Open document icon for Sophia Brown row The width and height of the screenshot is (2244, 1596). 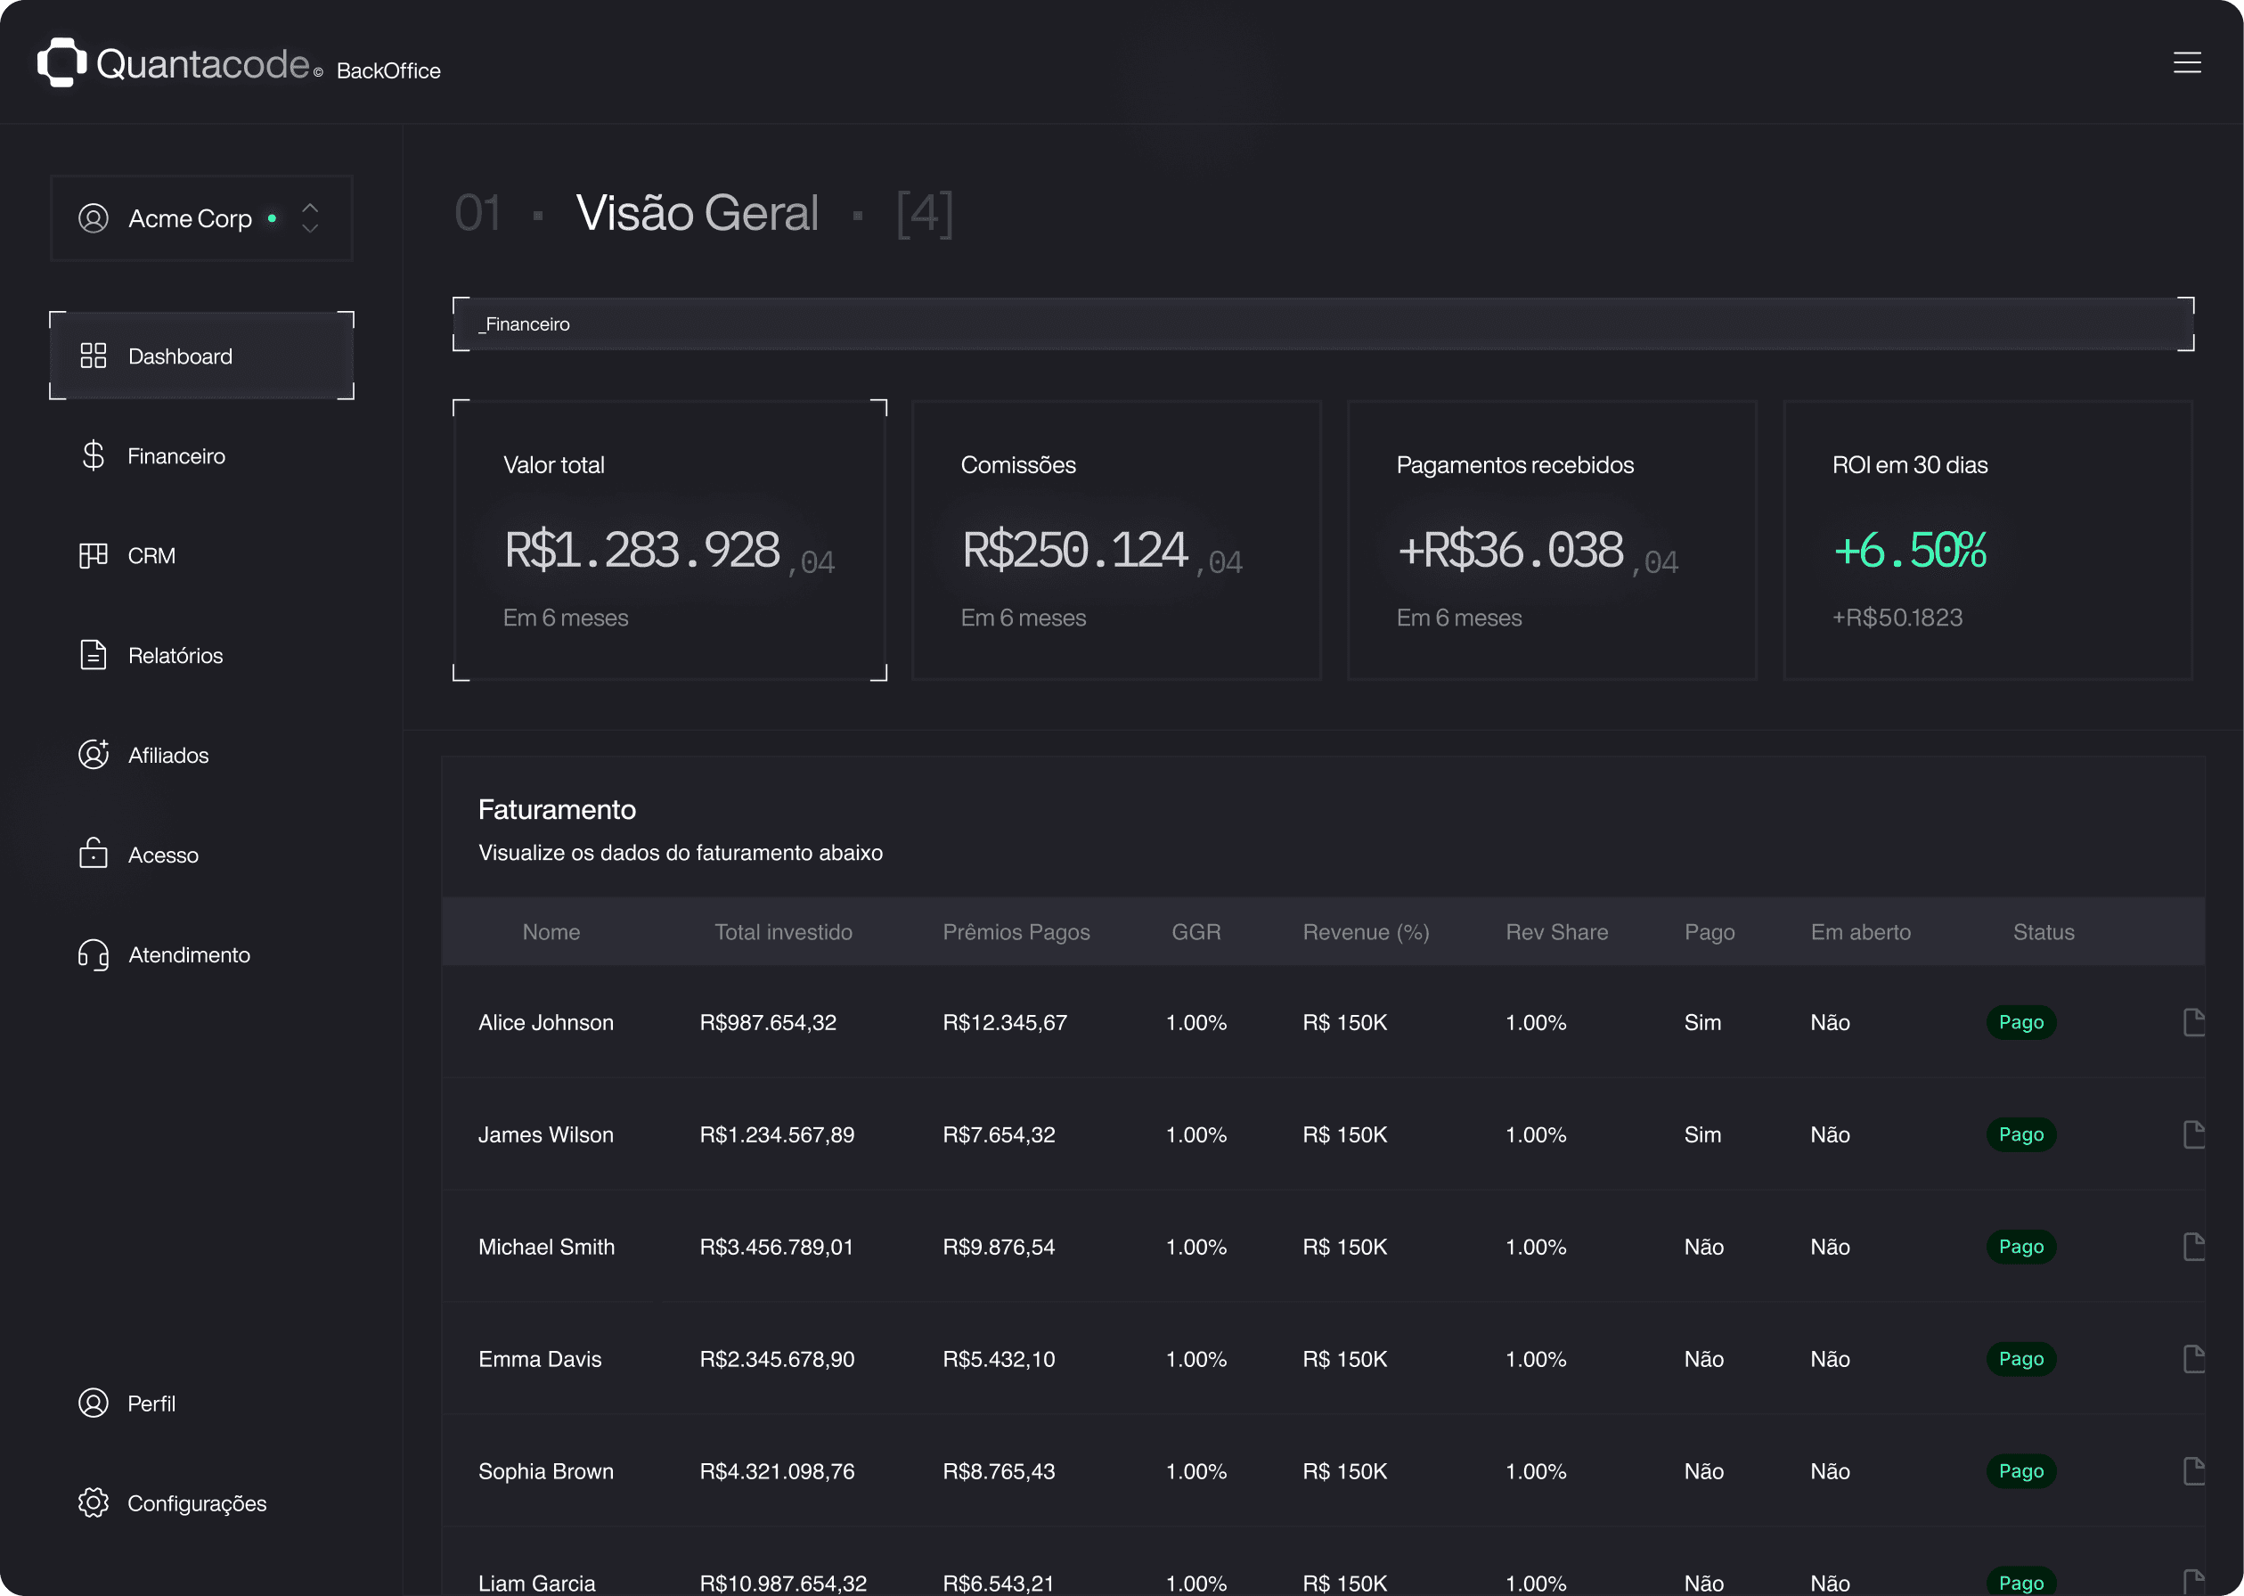(x=2193, y=1470)
